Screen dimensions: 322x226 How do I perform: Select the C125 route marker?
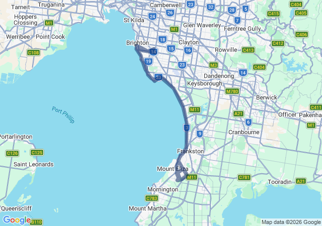coord(37,152)
